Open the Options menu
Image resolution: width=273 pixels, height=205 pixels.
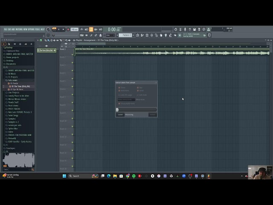[31, 29]
